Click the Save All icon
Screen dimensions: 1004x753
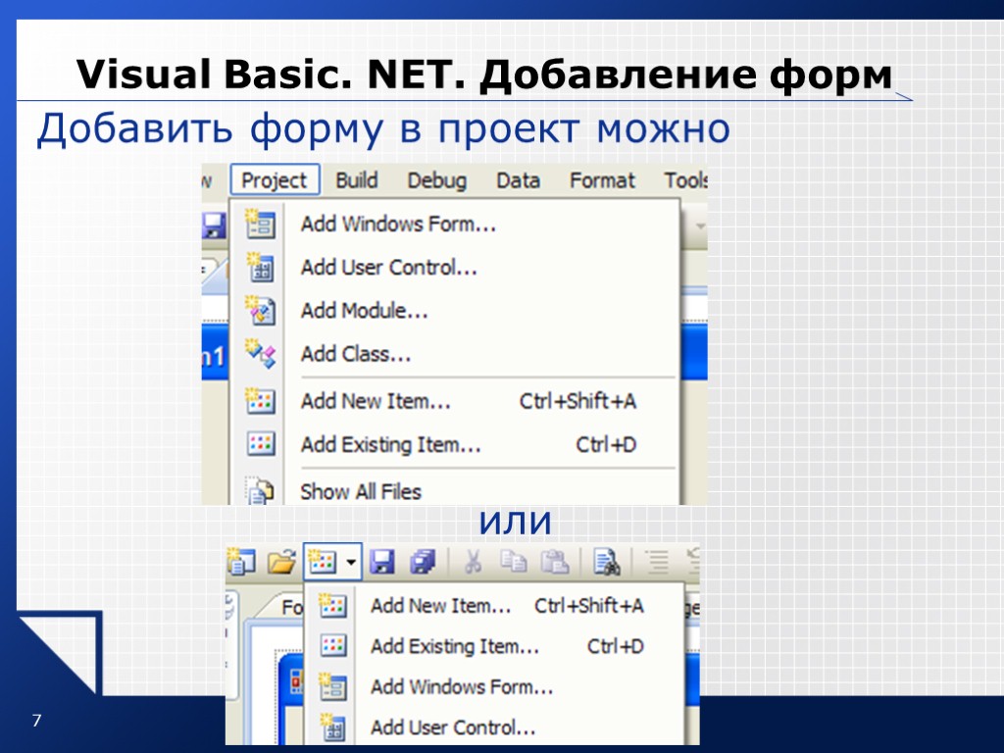(423, 562)
